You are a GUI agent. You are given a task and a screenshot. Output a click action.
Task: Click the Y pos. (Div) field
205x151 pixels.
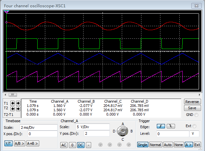(x=97, y=133)
